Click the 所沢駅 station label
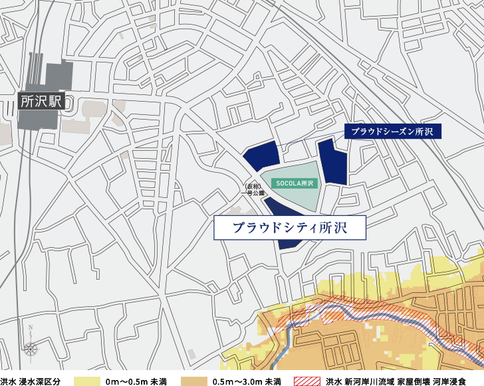The height and width of the screenshot is (386, 484). click(x=41, y=100)
